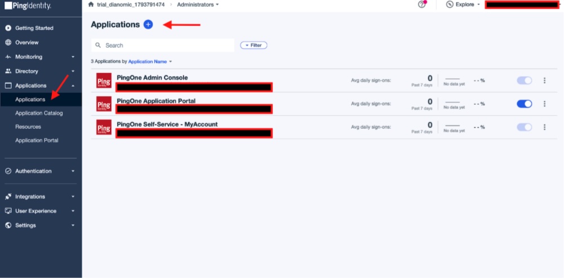
Task: Toggle the PingOne Admin Console switch
Action: click(525, 80)
